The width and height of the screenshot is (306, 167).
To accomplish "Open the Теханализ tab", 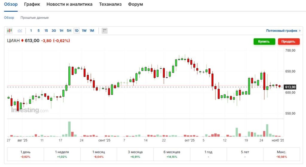I will click(110, 4).
